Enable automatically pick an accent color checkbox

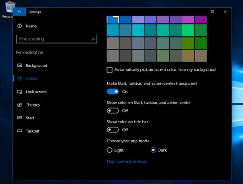pyautogui.click(x=110, y=69)
